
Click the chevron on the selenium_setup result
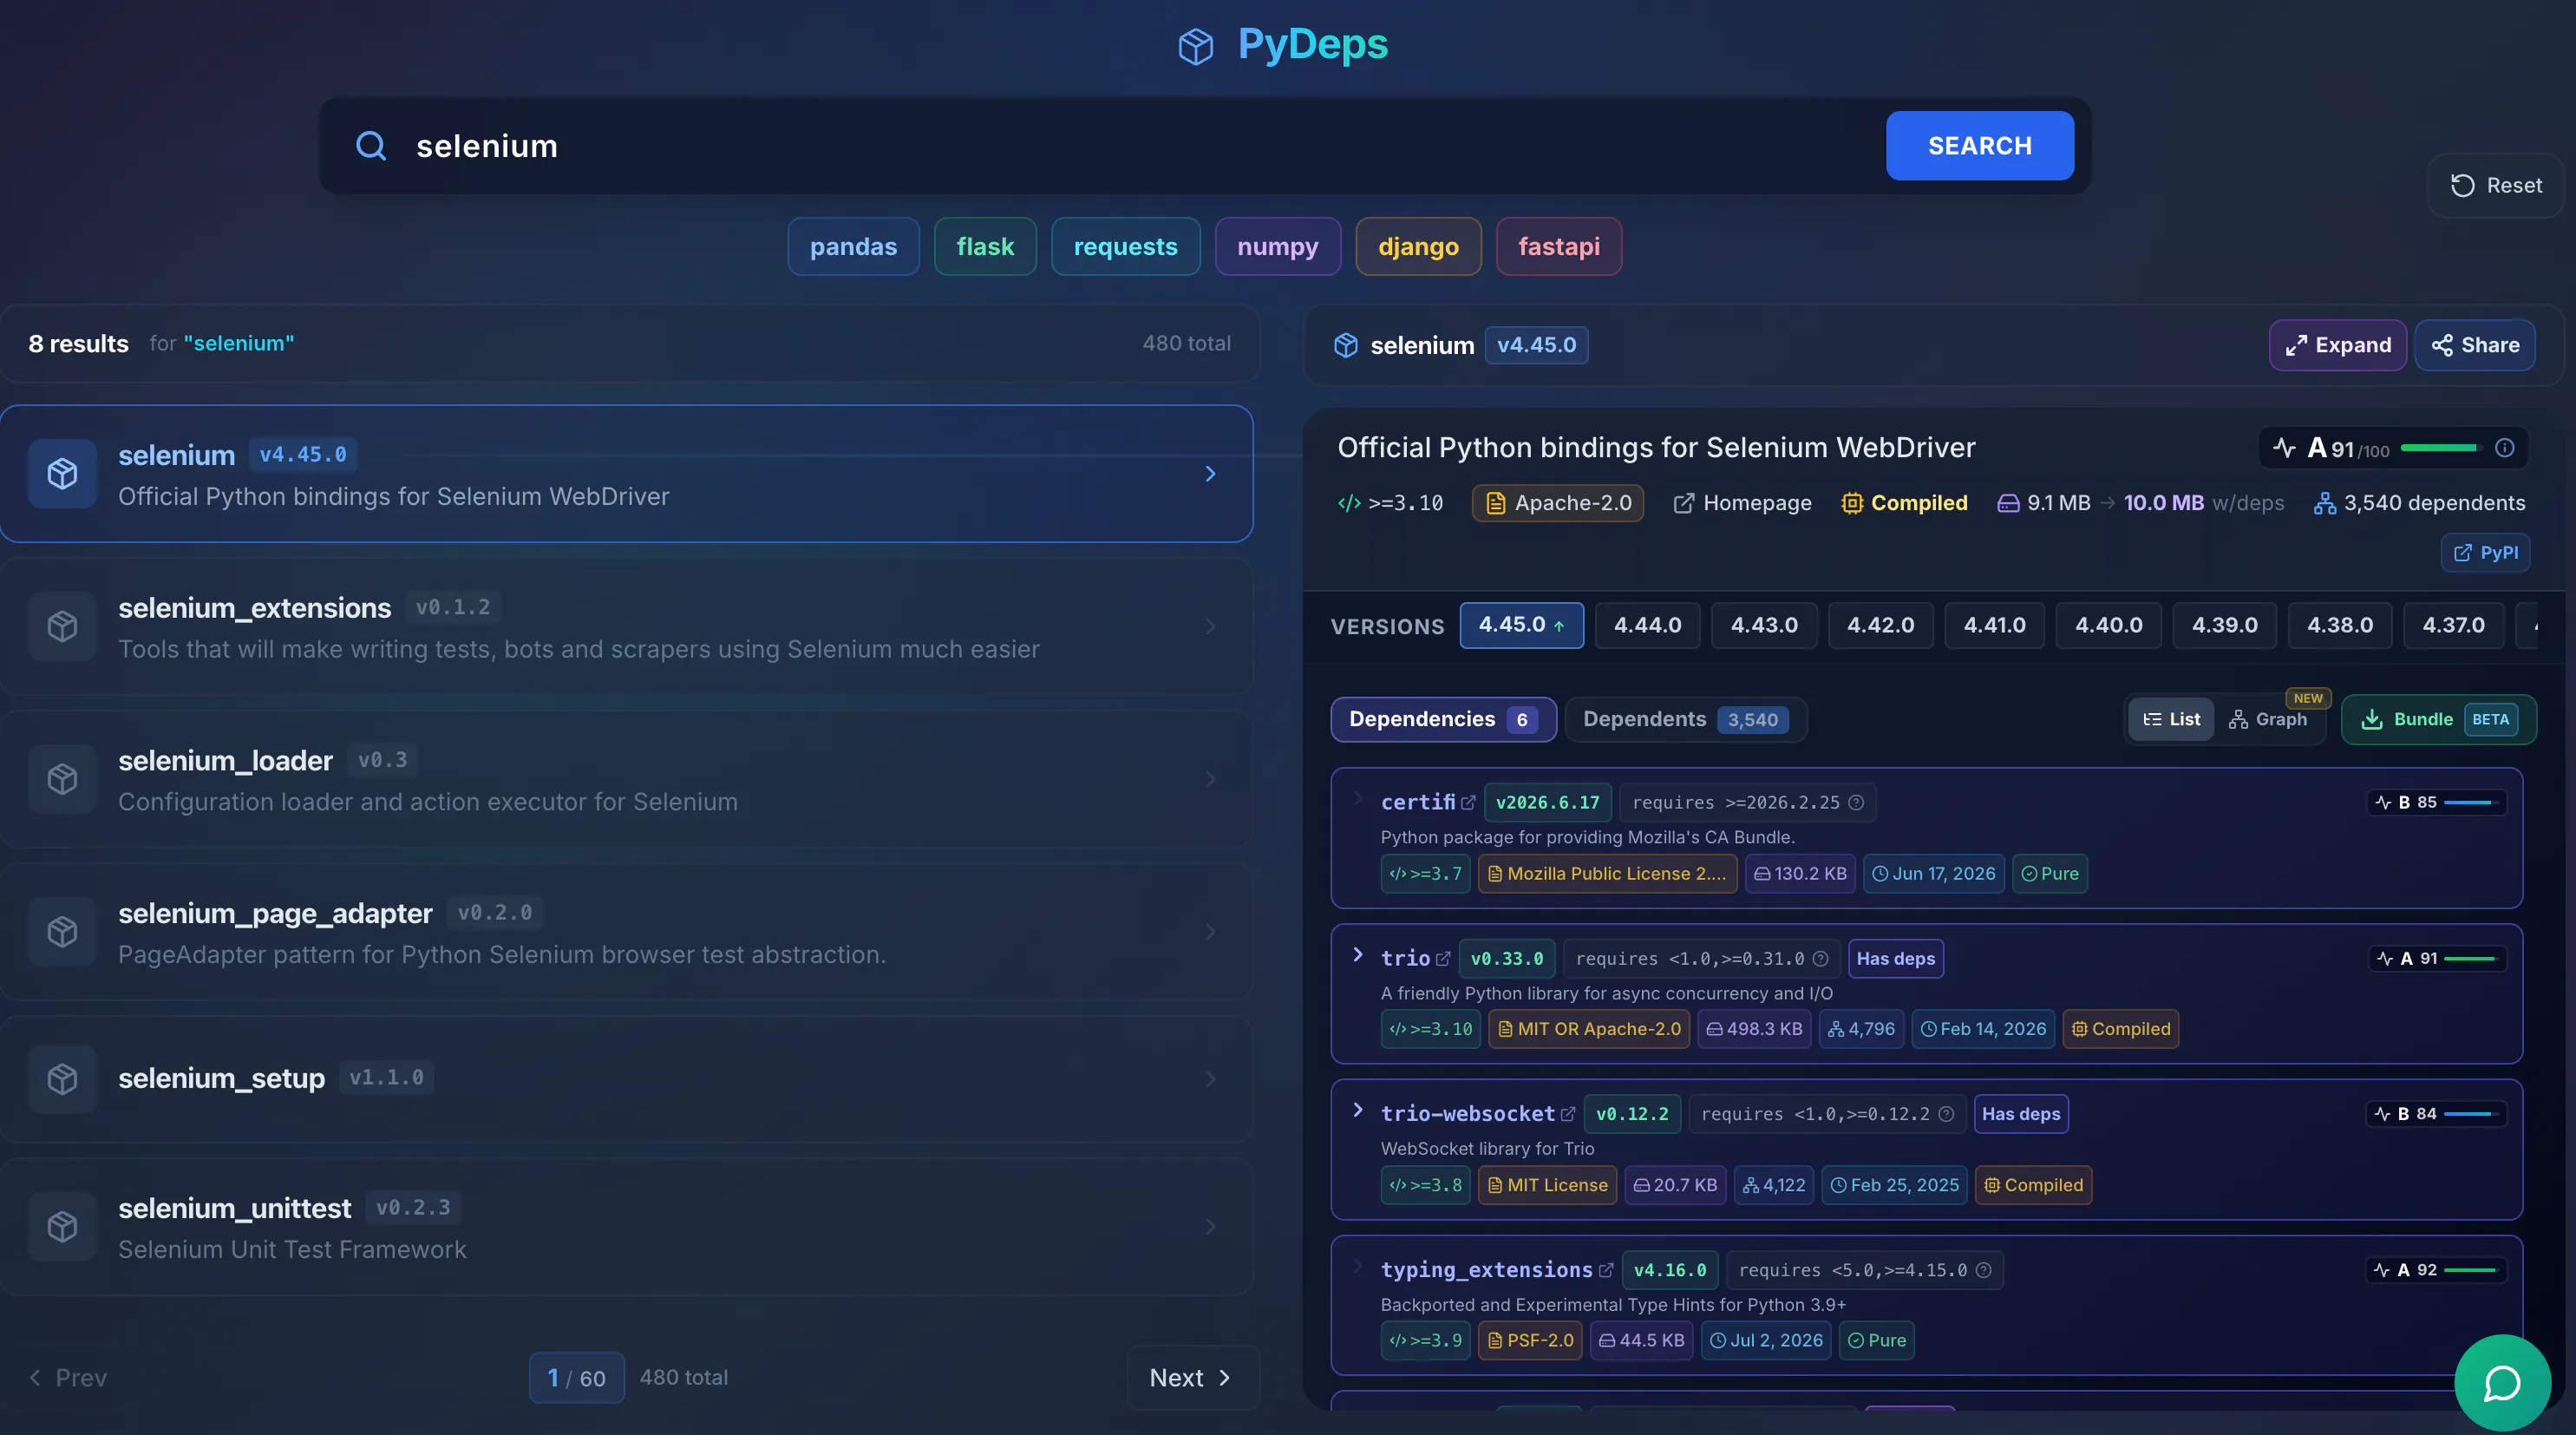pyautogui.click(x=1210, y=1079)
